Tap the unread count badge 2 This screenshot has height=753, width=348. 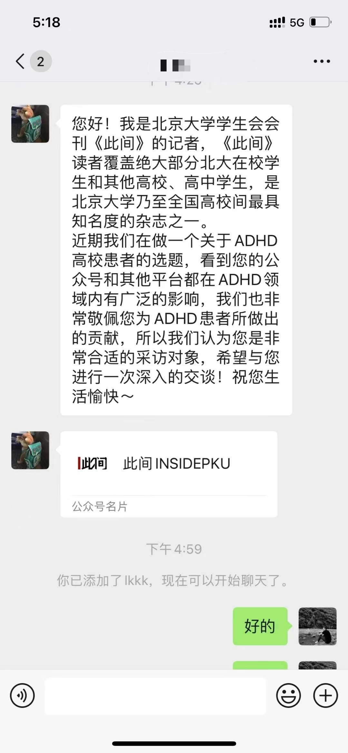tap(41, 61)
